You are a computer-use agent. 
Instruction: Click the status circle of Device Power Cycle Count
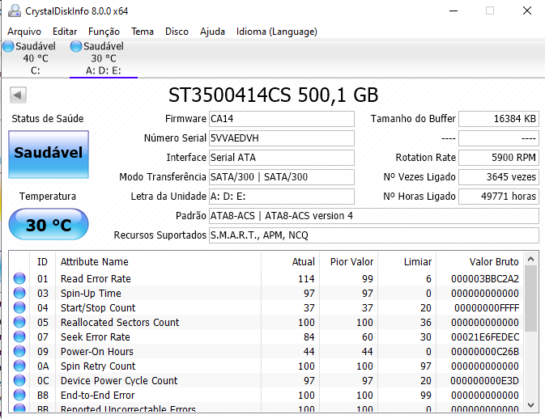(19, 380)
